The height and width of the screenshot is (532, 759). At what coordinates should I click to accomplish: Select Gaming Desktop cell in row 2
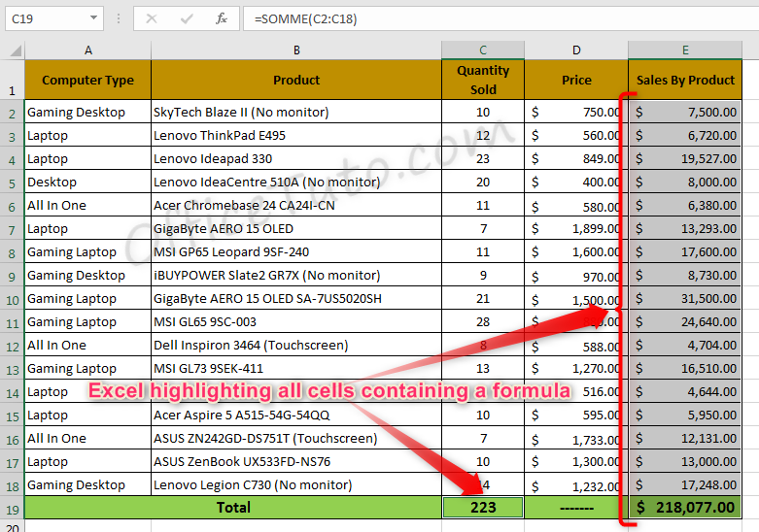pyautogui.click(x=87, y=112)
